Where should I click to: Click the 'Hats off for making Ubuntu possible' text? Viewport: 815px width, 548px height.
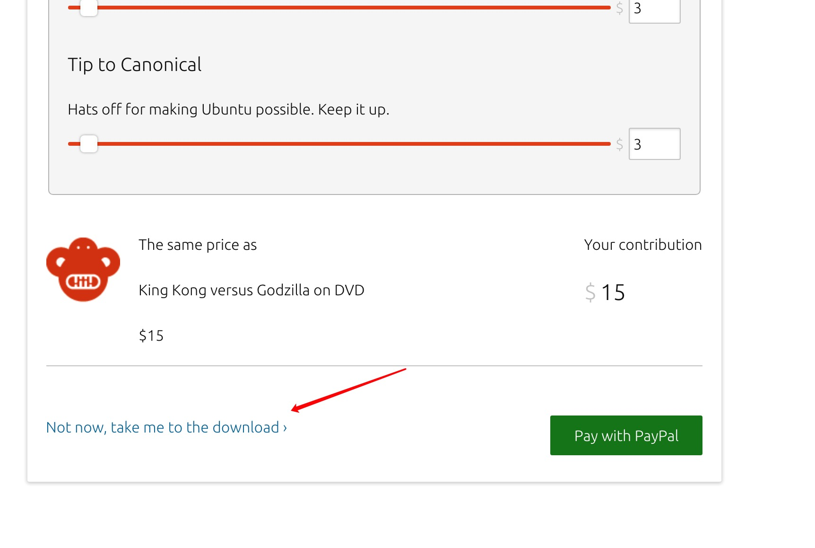(x=228, y=109)
